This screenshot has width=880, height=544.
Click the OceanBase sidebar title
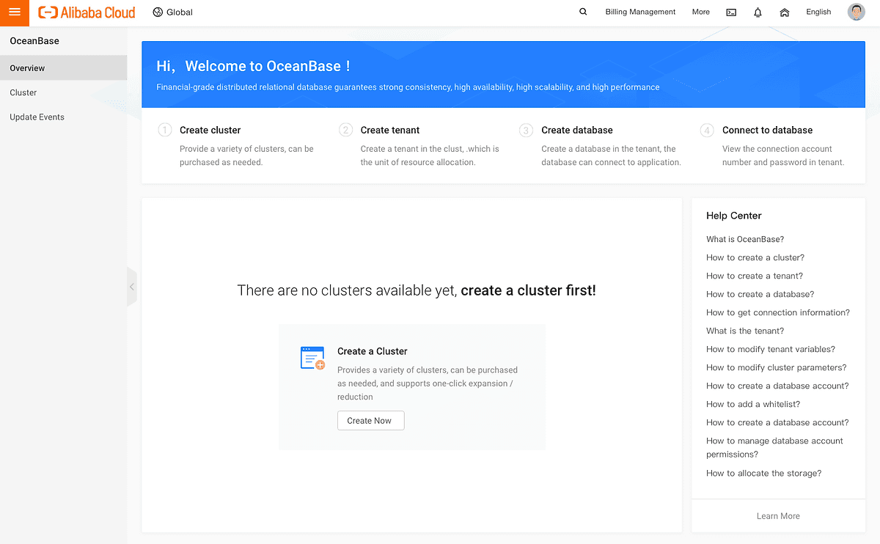[x=34, y=41]
